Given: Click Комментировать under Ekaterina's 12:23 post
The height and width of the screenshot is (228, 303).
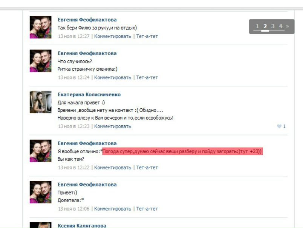Looking at the screenshot, I should pos(112,126).
